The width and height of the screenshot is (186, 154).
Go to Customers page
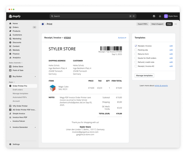(x=17, y=35)
